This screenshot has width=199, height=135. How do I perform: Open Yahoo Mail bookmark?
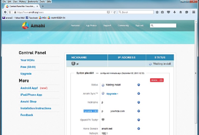[14, 18]
